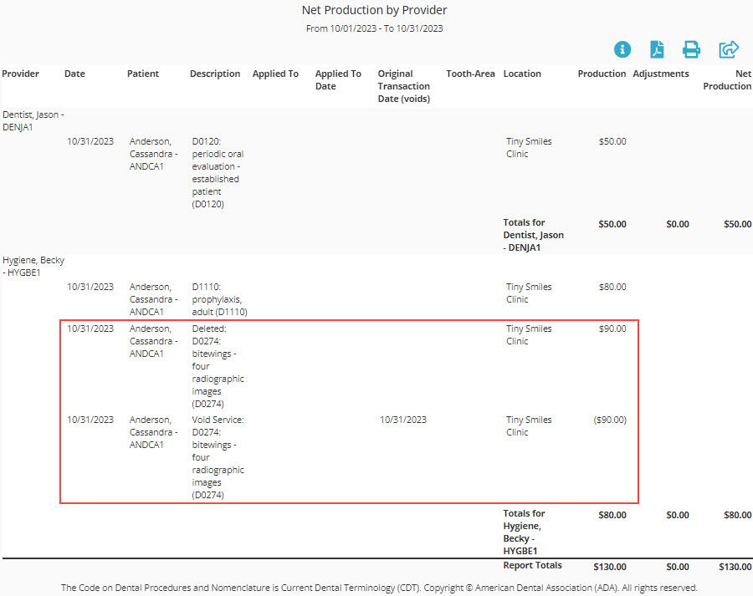753x596 pixels.
Task: Click the Adjustments column header
Action: pyautogui.click(x=661, y=74)
